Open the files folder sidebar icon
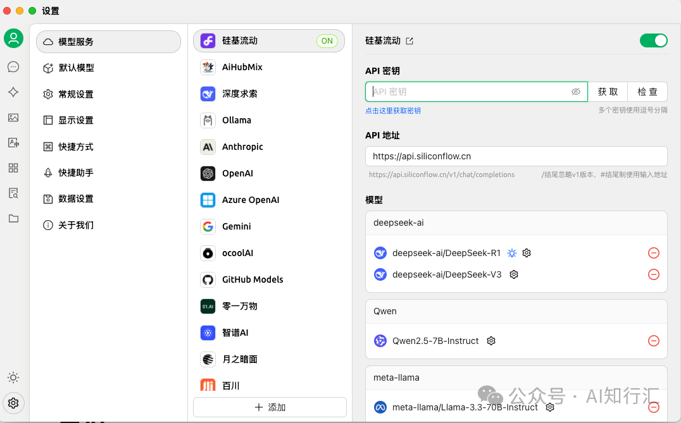Image resolution: width=681 pixels, height=423 pixels. (x=13, y=218)
